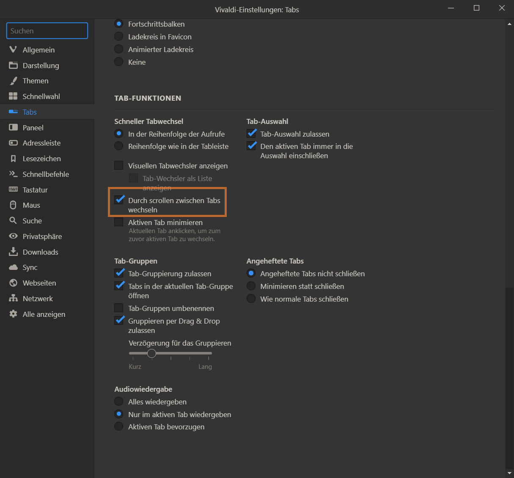Choose Reihenfolge wie in der Tableiste
The height and width of the screenshot is (478, 514).
(119, 146)
